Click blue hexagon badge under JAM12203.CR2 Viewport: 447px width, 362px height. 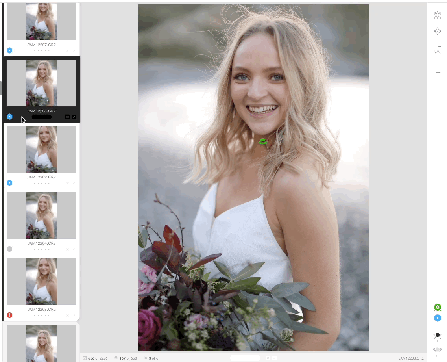[9, 117]
